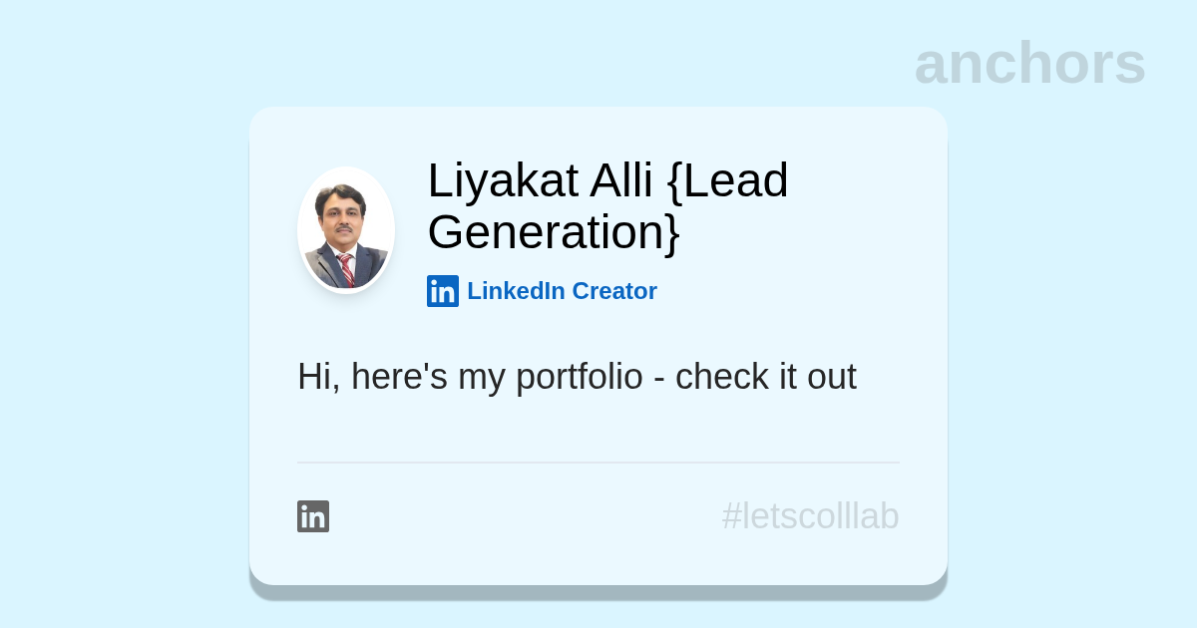Viewport: 1197px width, 628px height.
Task: Click the horizontal divider line in card
Action: point(598,463)
